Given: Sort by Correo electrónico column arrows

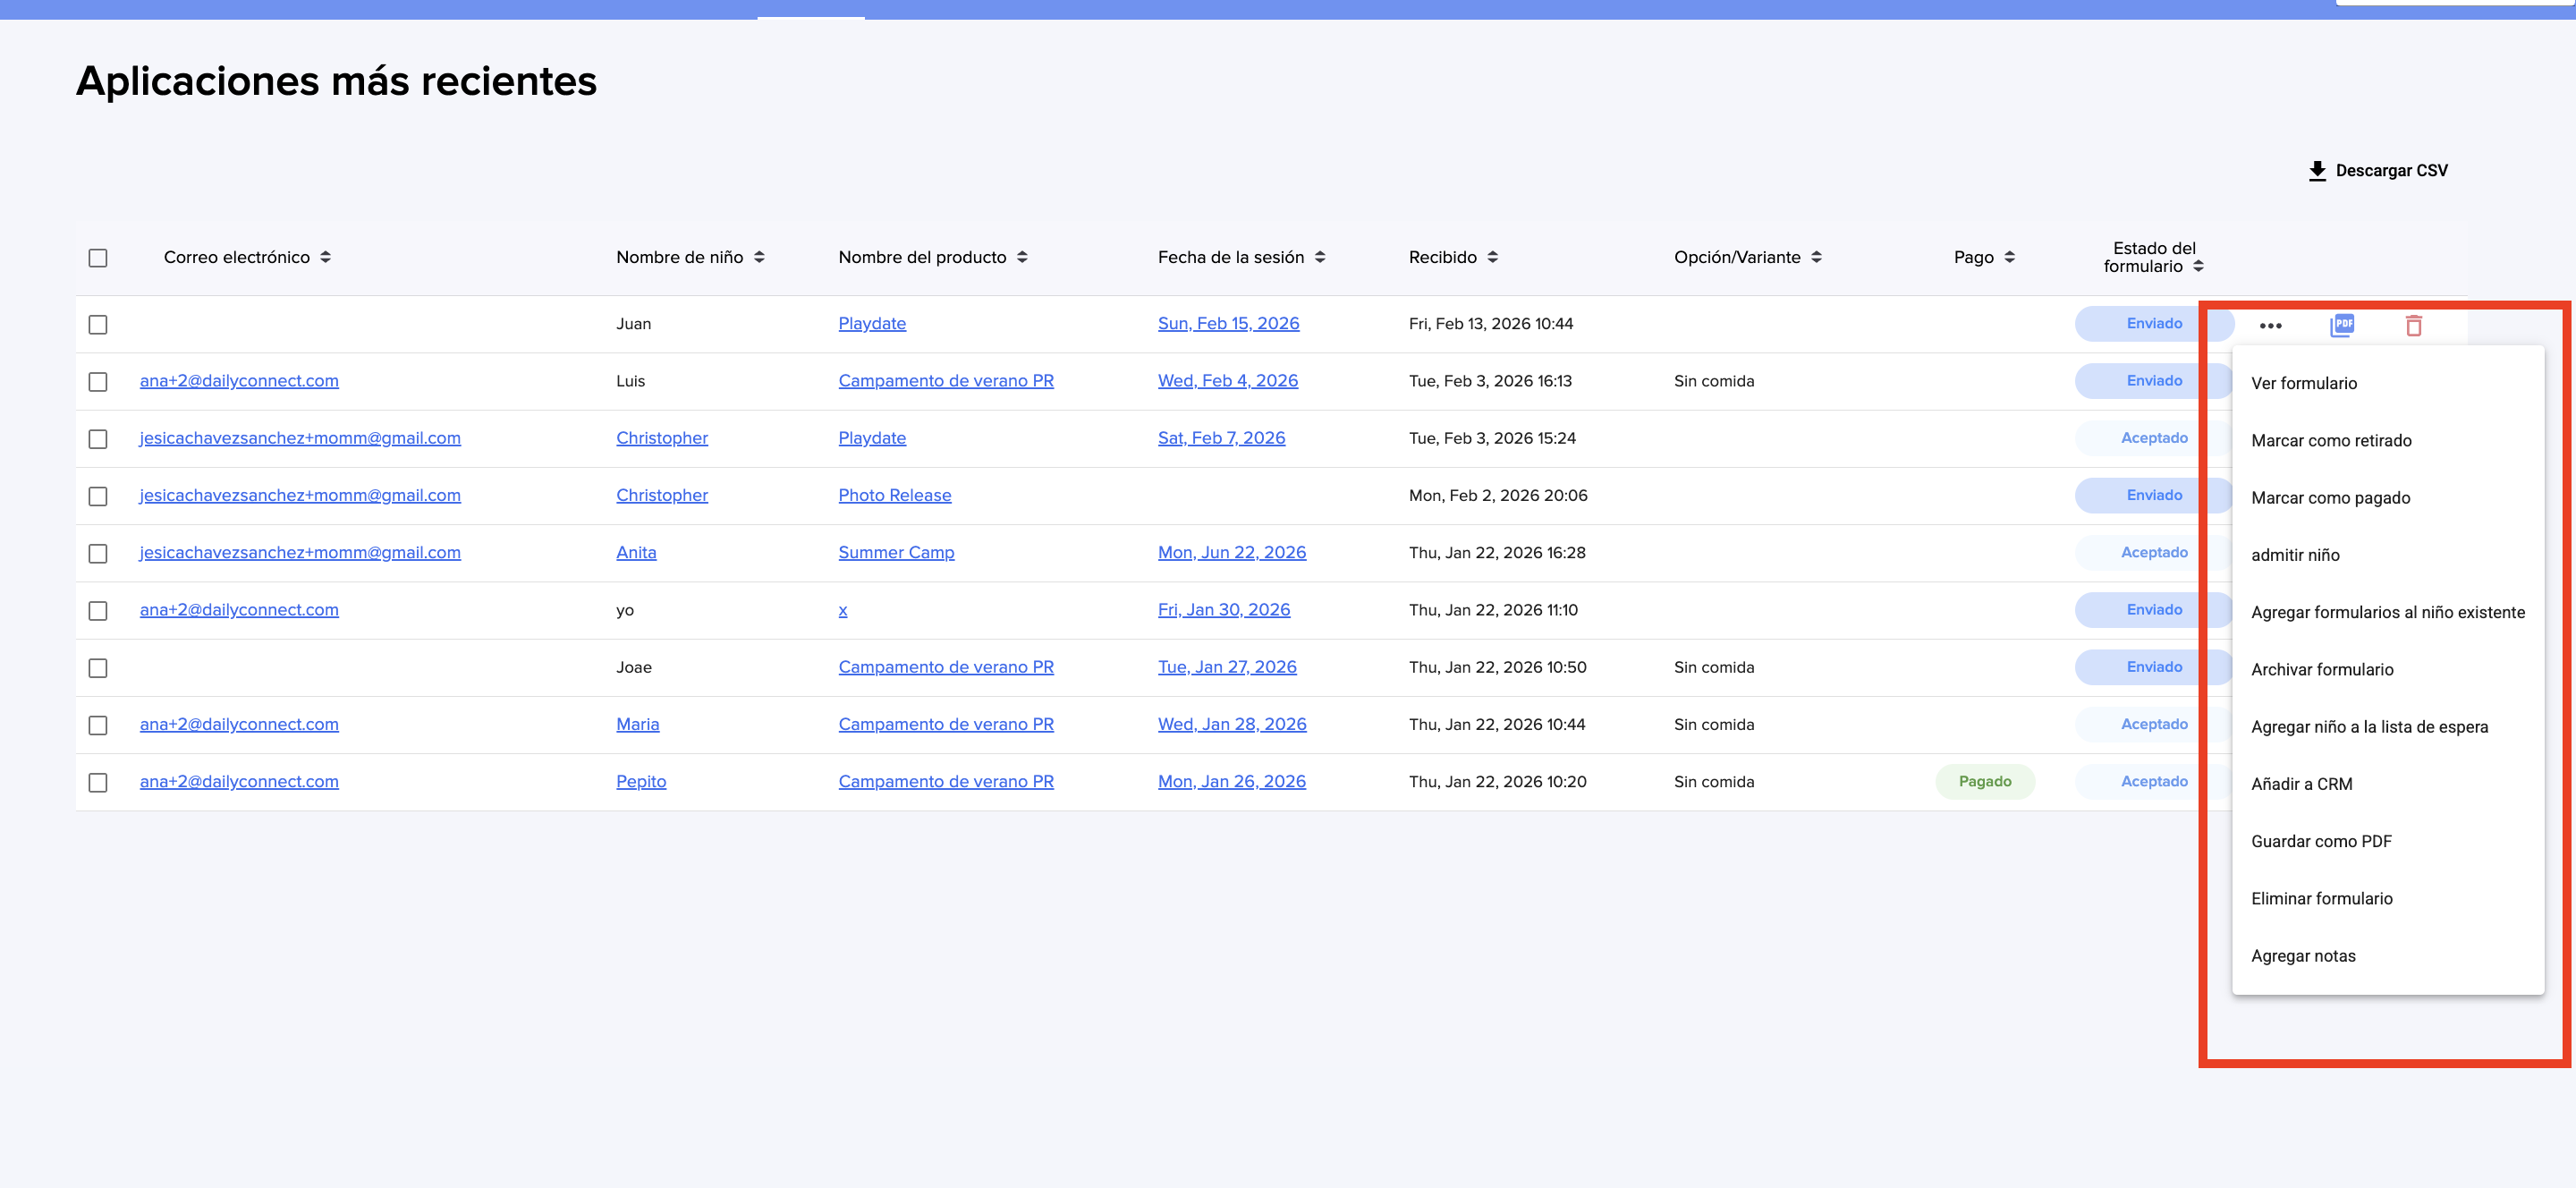Looking at the screenshot, I should 325,257.
